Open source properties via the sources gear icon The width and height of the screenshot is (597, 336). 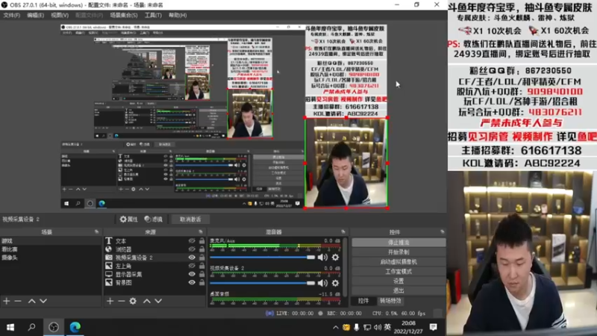pyautogui.click(x=133, y=301)
